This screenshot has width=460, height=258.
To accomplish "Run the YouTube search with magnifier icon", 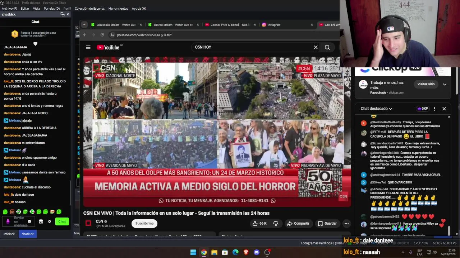I will coord(327,47).
